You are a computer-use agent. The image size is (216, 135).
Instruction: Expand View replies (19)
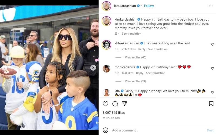[x=135, y=81]
